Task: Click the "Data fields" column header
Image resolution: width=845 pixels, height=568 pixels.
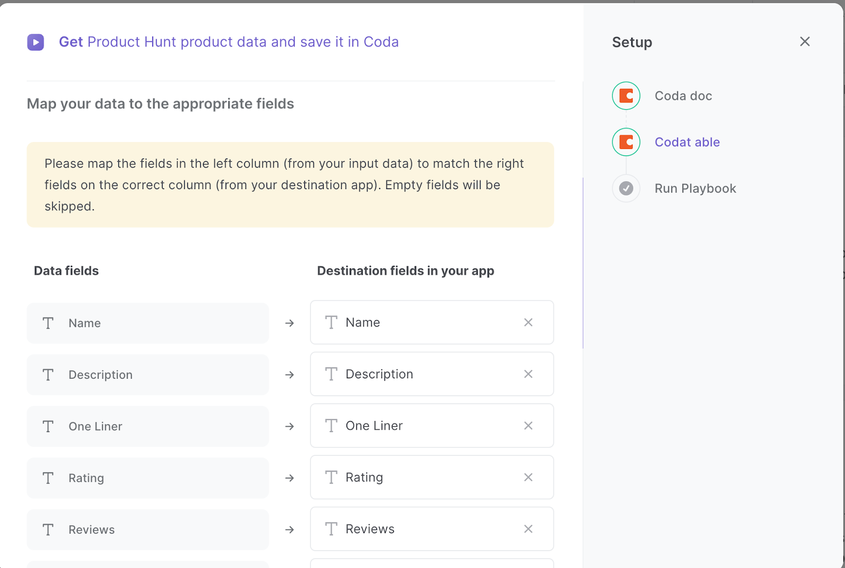Action: tap(67, 271)
